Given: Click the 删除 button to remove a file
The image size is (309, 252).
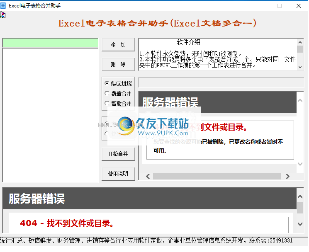Looking at the screenshot, I should [118, 64].
